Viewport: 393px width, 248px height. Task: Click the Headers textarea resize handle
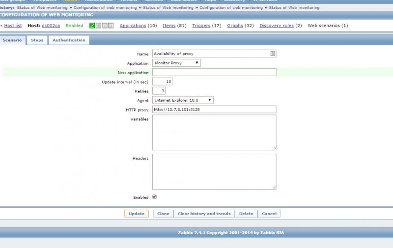point(275,187)
